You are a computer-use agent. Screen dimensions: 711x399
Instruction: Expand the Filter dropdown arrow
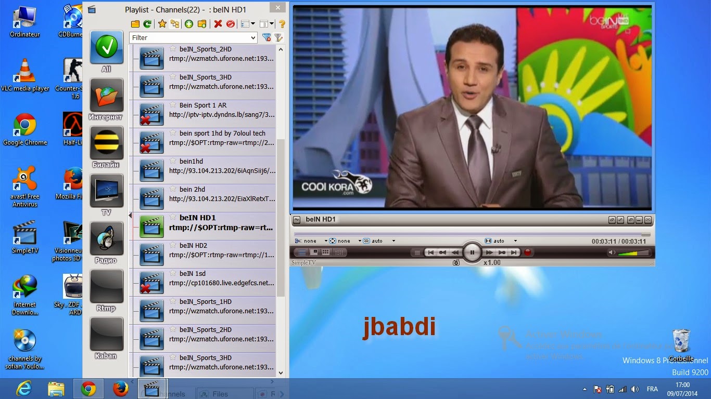pos(253,37)
